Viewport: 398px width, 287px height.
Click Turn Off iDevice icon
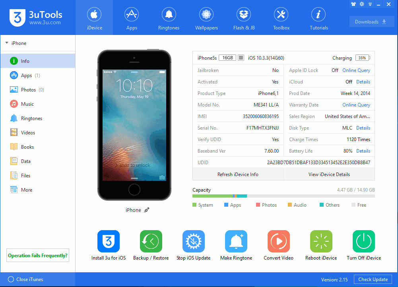click(x=364, y=241)
